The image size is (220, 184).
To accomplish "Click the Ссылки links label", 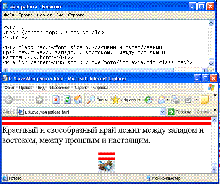I will click(204, 112).
